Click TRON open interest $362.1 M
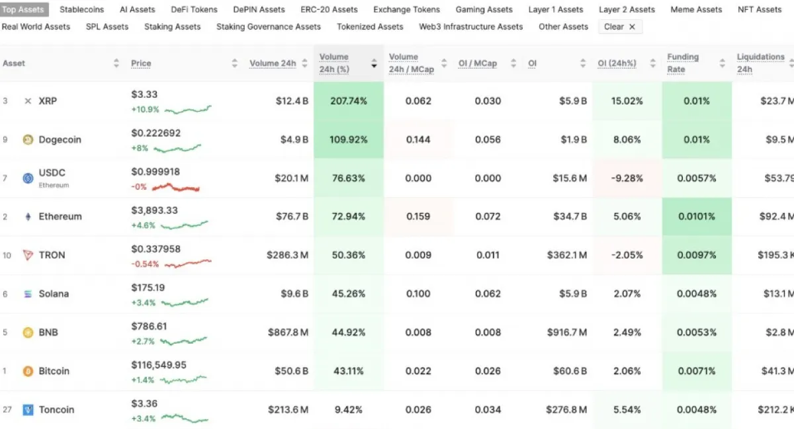 (x=567, y=255)
